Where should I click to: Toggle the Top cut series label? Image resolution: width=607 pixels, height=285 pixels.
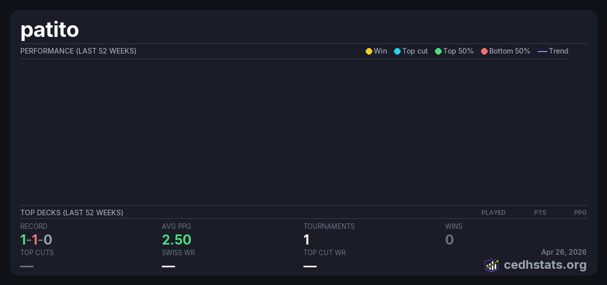pos(415,51)
